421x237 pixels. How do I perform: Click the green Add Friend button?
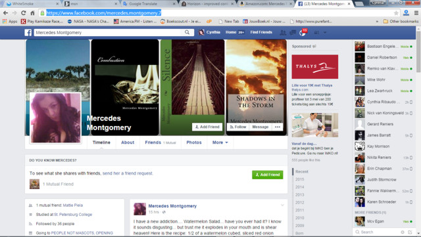tap(268, 175)
